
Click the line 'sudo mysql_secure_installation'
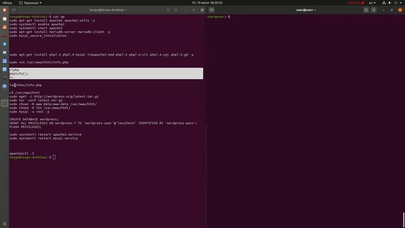[38, 35]
